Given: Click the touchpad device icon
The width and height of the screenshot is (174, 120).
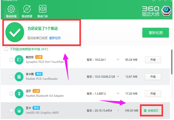Looking at the screenshot, I should click(x=19, y=60).
